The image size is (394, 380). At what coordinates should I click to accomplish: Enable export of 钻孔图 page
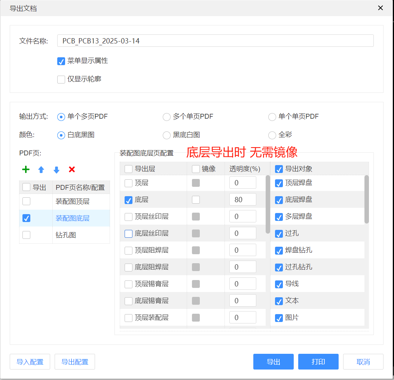[x=26, y=235]
